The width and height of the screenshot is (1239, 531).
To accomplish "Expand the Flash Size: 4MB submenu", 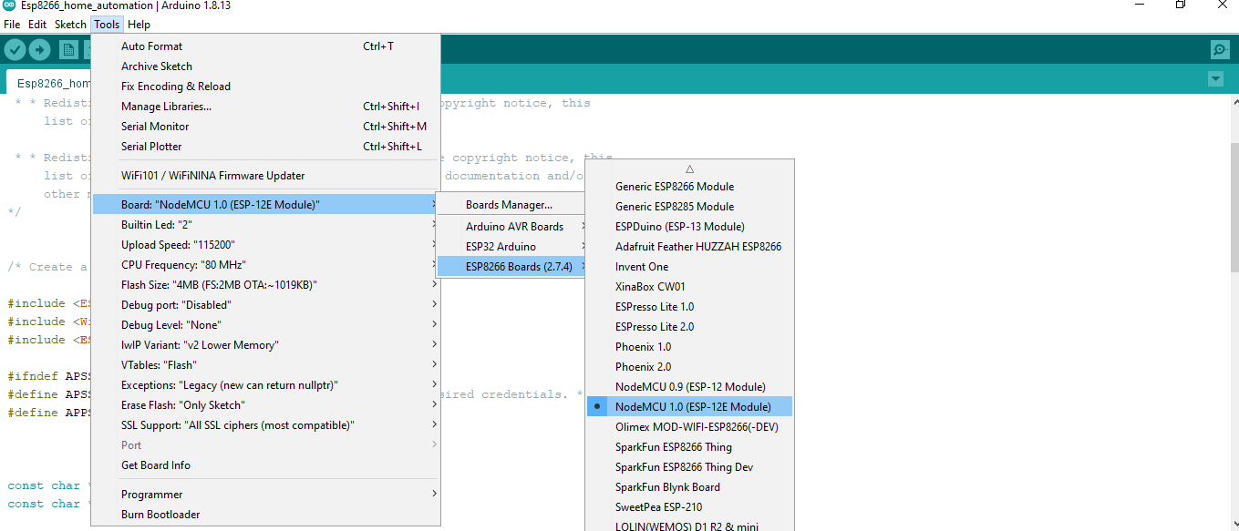I will tap(266, 285).
